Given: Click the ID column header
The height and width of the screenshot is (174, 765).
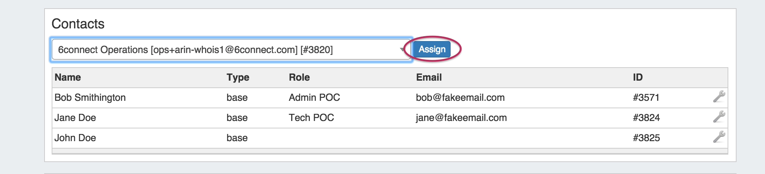Looking at the screenshot, I should coord(638,77).
